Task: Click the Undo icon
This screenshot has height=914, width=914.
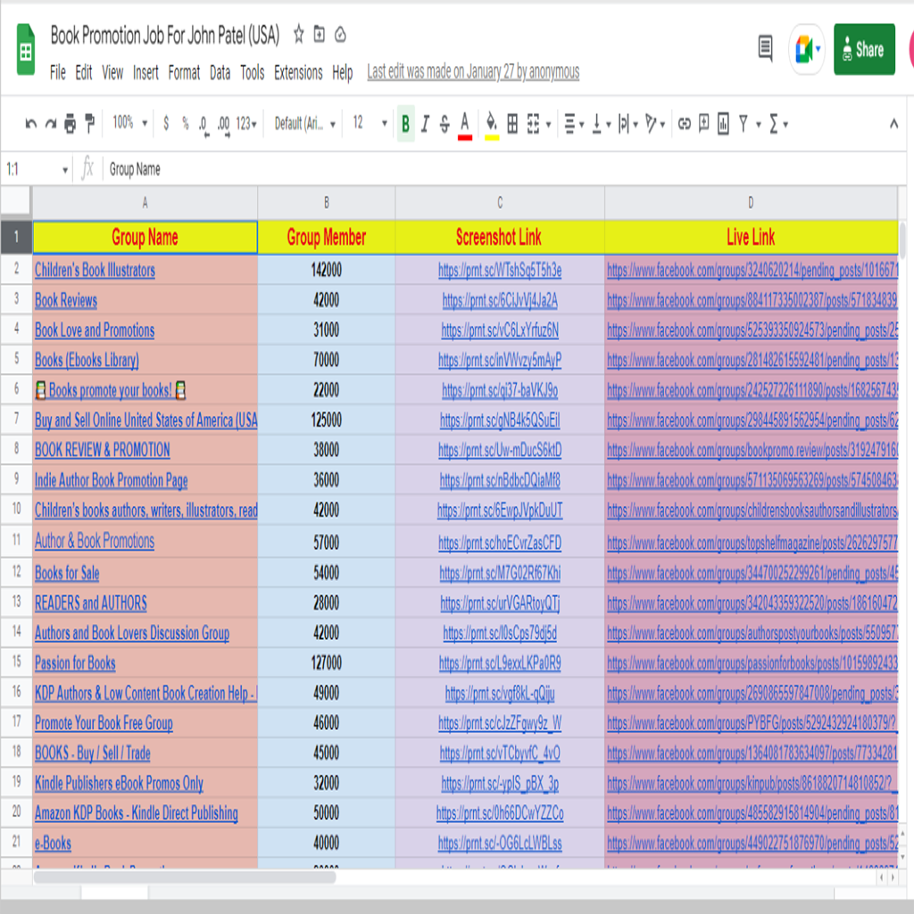Action: [x=31, y=123]
